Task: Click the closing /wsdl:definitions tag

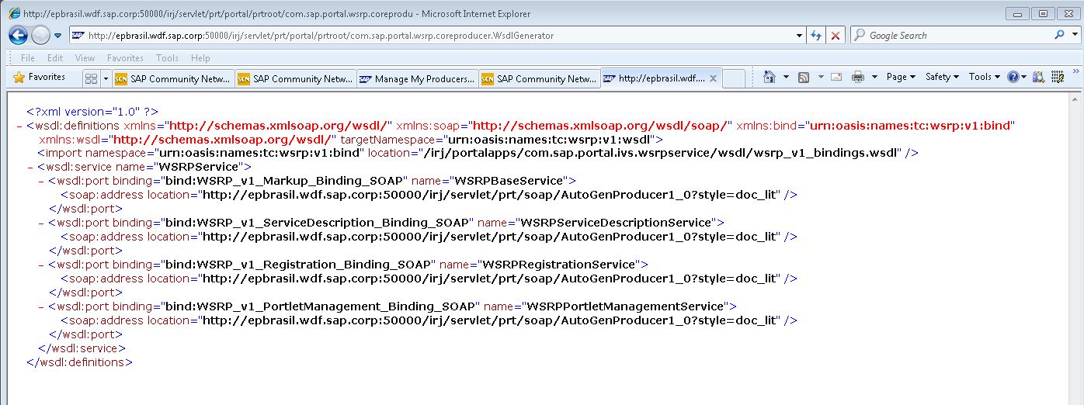Action: tap(79, 363)
